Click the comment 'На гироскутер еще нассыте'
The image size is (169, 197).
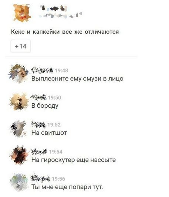(74, 160)
